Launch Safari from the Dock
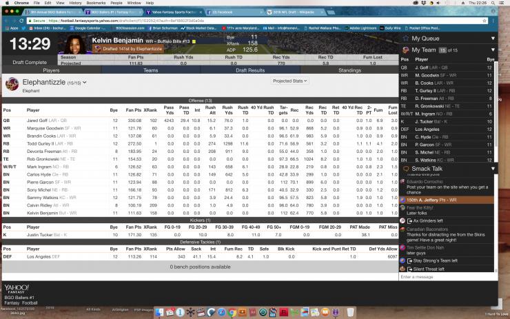Viewport: 510px width, 319px height. pyautogui.click(x=221, y=313)
